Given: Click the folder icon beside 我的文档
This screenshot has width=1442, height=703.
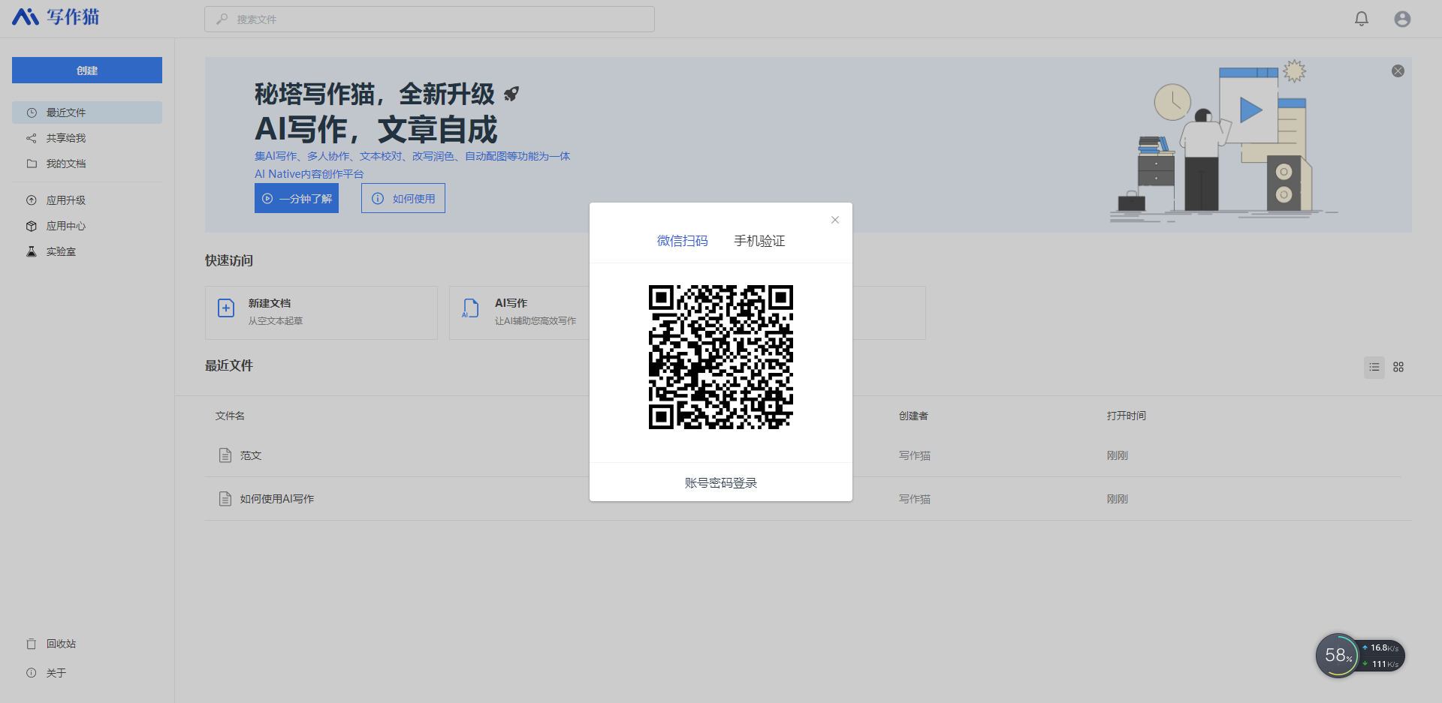Looking at the screenshot, I should coord(32,164).
